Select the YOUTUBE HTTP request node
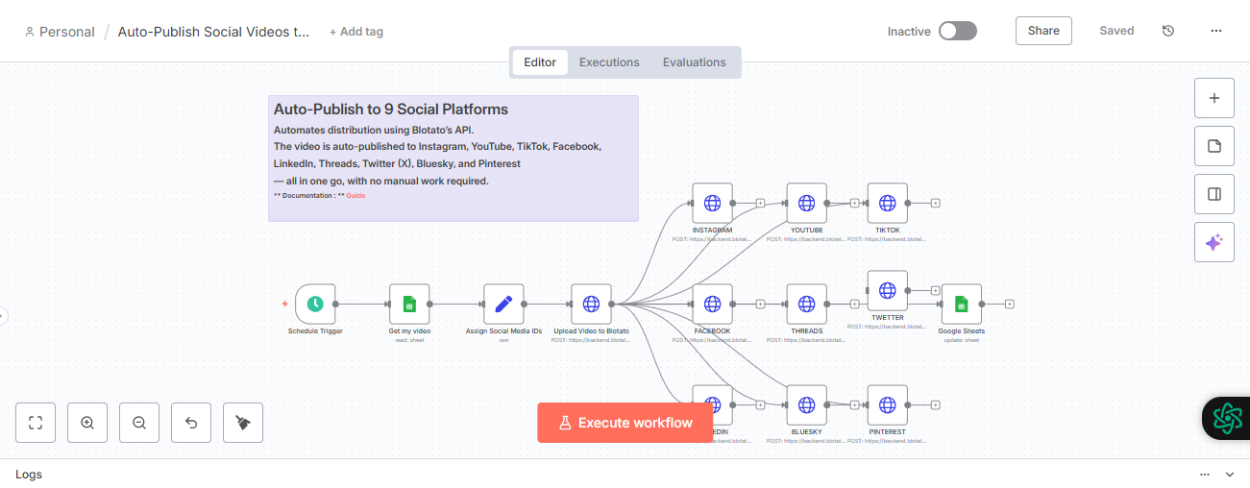Image resolution: width=1250 pixels, height=488 pixels. point(806,203)
